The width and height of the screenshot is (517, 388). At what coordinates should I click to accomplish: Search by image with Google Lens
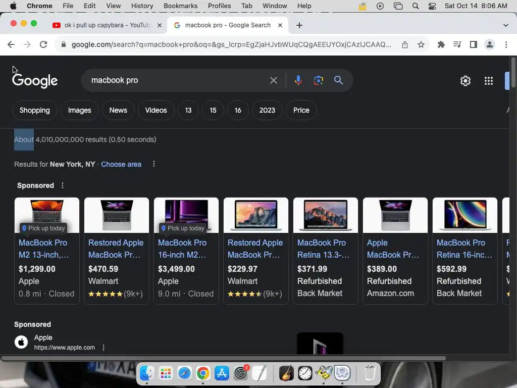point(318,80)
